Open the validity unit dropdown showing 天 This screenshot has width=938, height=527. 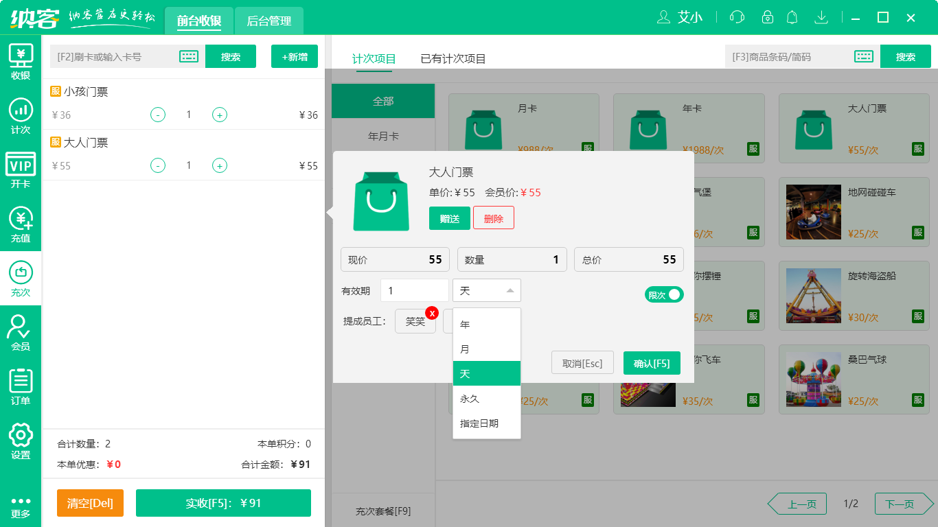[x=486, y=290]
